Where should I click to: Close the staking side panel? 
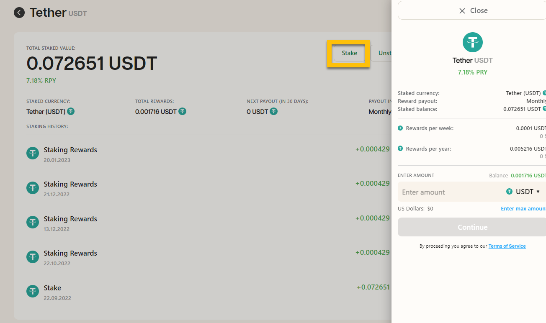click(472, 10)
